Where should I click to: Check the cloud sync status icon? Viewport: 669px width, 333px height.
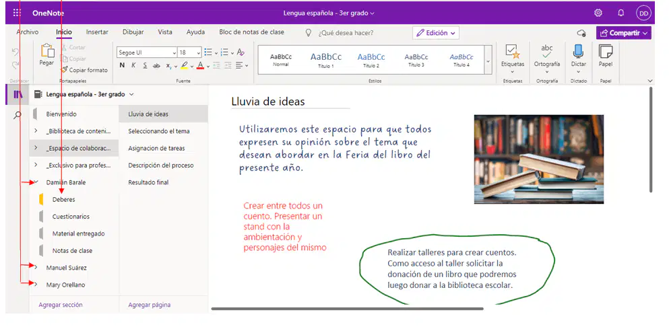point(581,33)
